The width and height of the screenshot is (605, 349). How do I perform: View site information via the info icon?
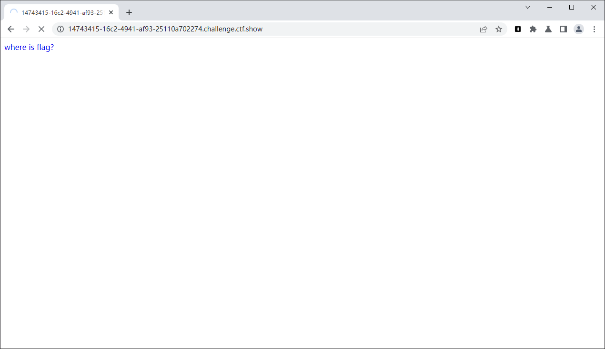tap(60, 29)
